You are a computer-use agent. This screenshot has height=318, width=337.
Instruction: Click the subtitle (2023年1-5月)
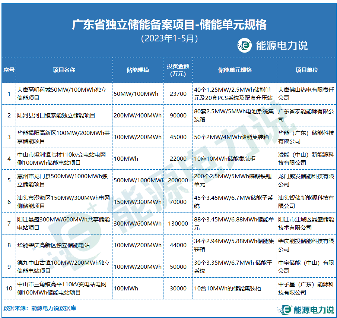pyautogui.click(x=169, y=38)
